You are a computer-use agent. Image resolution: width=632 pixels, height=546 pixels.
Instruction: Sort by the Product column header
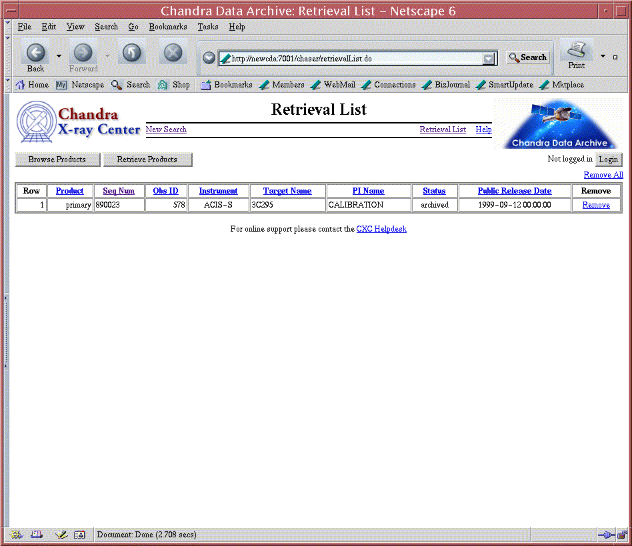pyautogui.click(x=70, y=191)
